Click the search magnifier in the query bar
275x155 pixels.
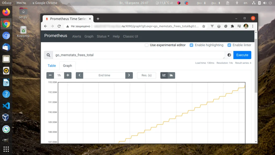[49, 55]
